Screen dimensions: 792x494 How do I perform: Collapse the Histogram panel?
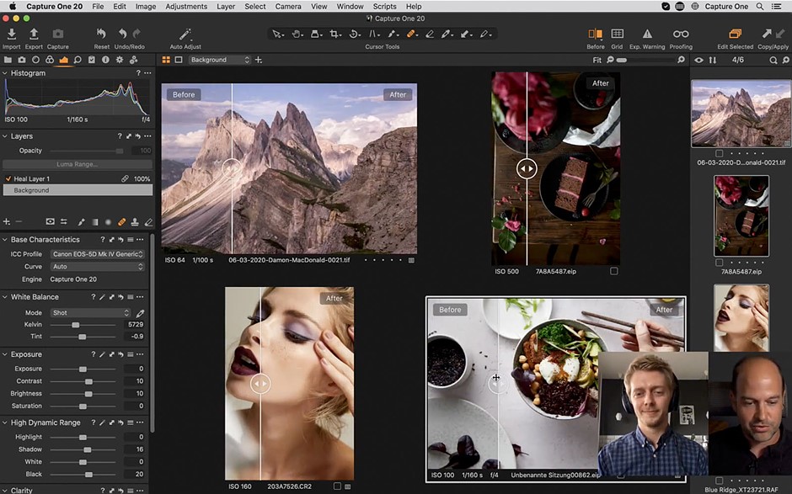(5, 73)
